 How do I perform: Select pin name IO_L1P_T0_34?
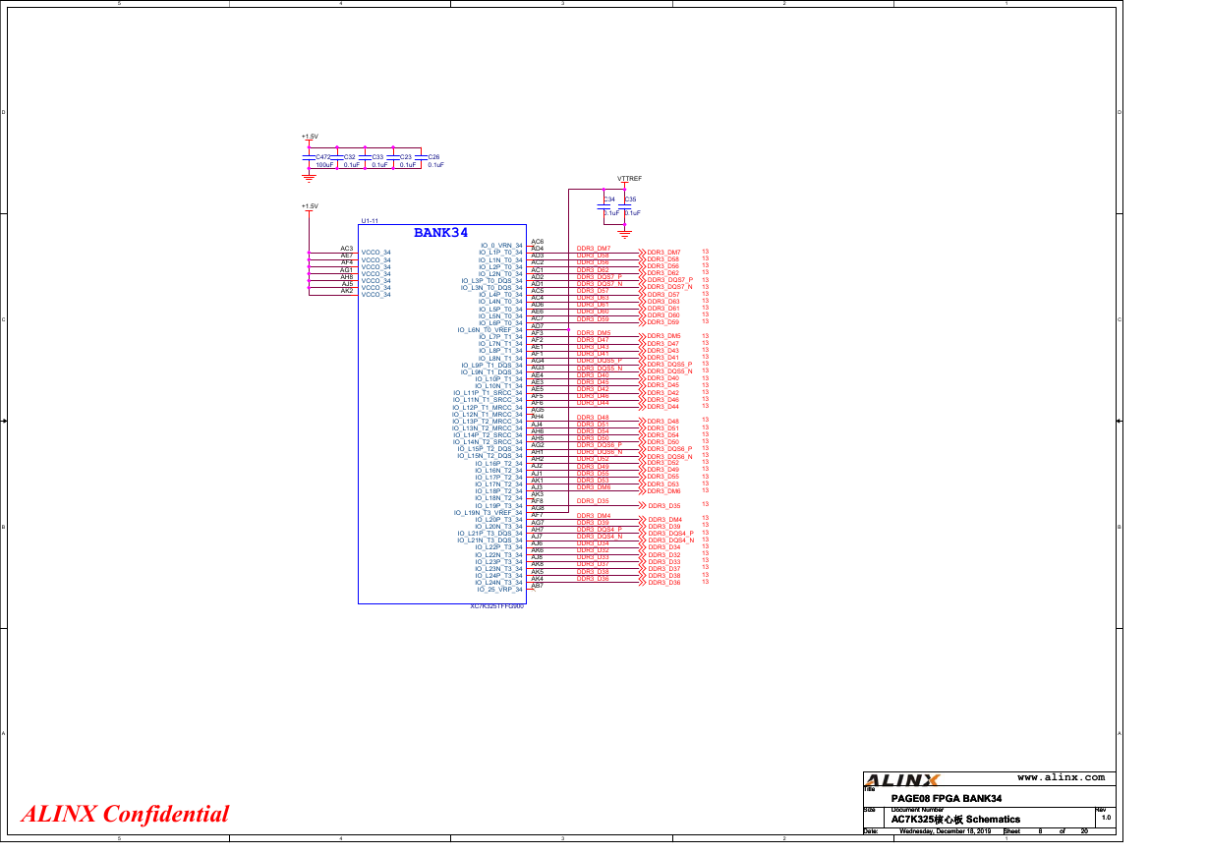(501, 253)
